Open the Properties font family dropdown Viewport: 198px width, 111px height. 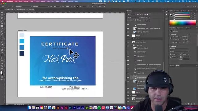[x=179, y=49]
